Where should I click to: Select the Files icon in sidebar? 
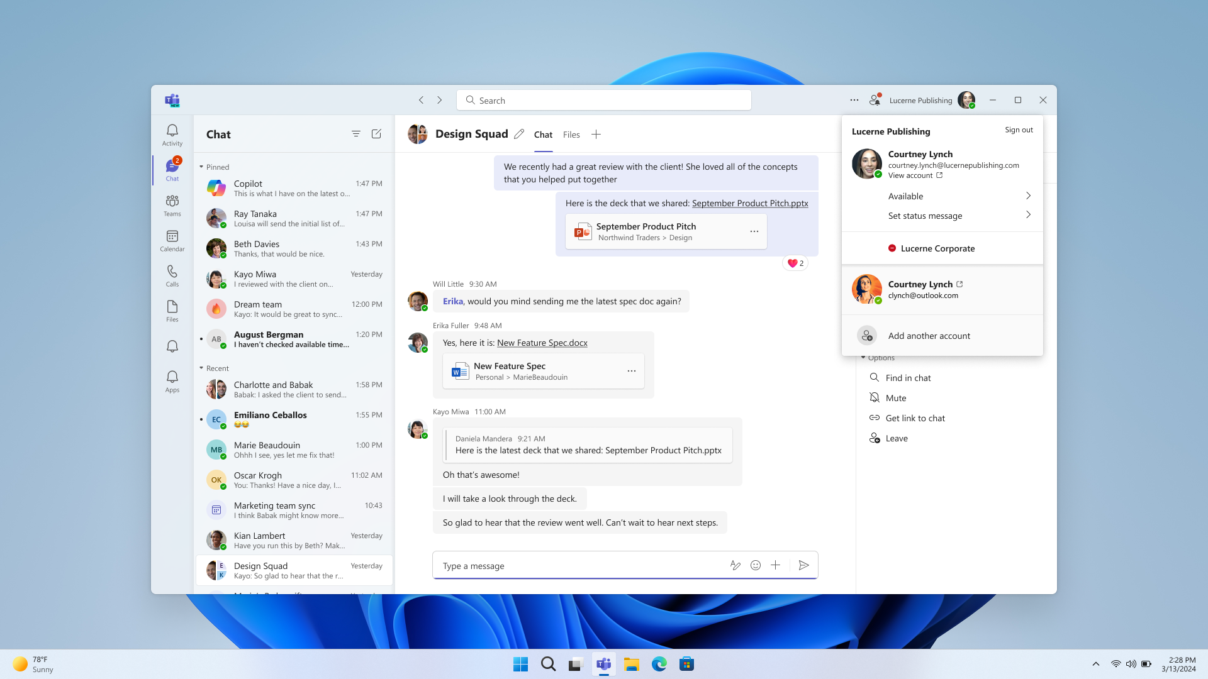click(x=172, y=306)
